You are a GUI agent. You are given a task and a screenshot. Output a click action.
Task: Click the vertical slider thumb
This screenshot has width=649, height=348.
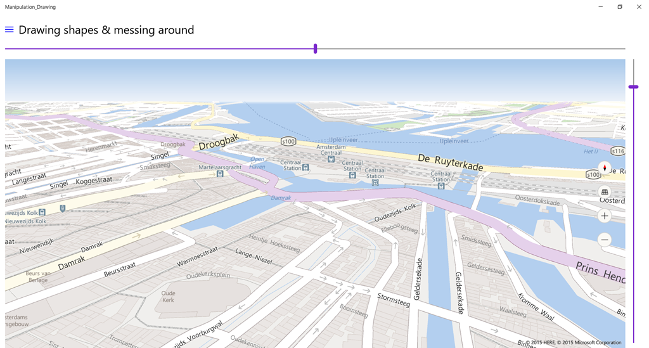[x=633, y=87]
